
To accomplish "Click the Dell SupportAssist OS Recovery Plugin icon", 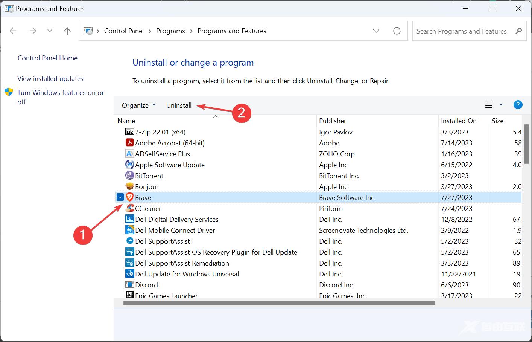I will pyautogui.click(x=129, y=252).
